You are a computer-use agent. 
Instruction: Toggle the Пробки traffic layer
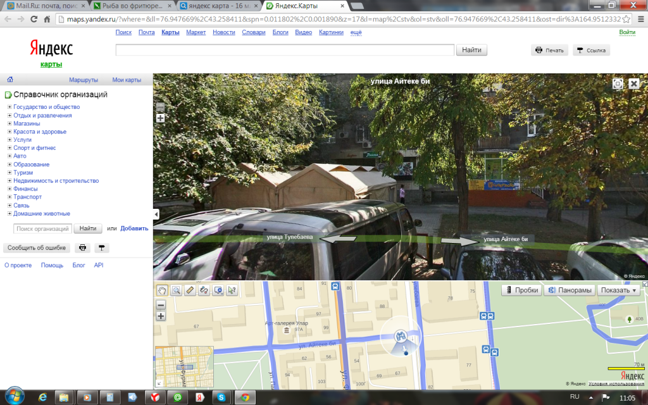click(521, 290)
